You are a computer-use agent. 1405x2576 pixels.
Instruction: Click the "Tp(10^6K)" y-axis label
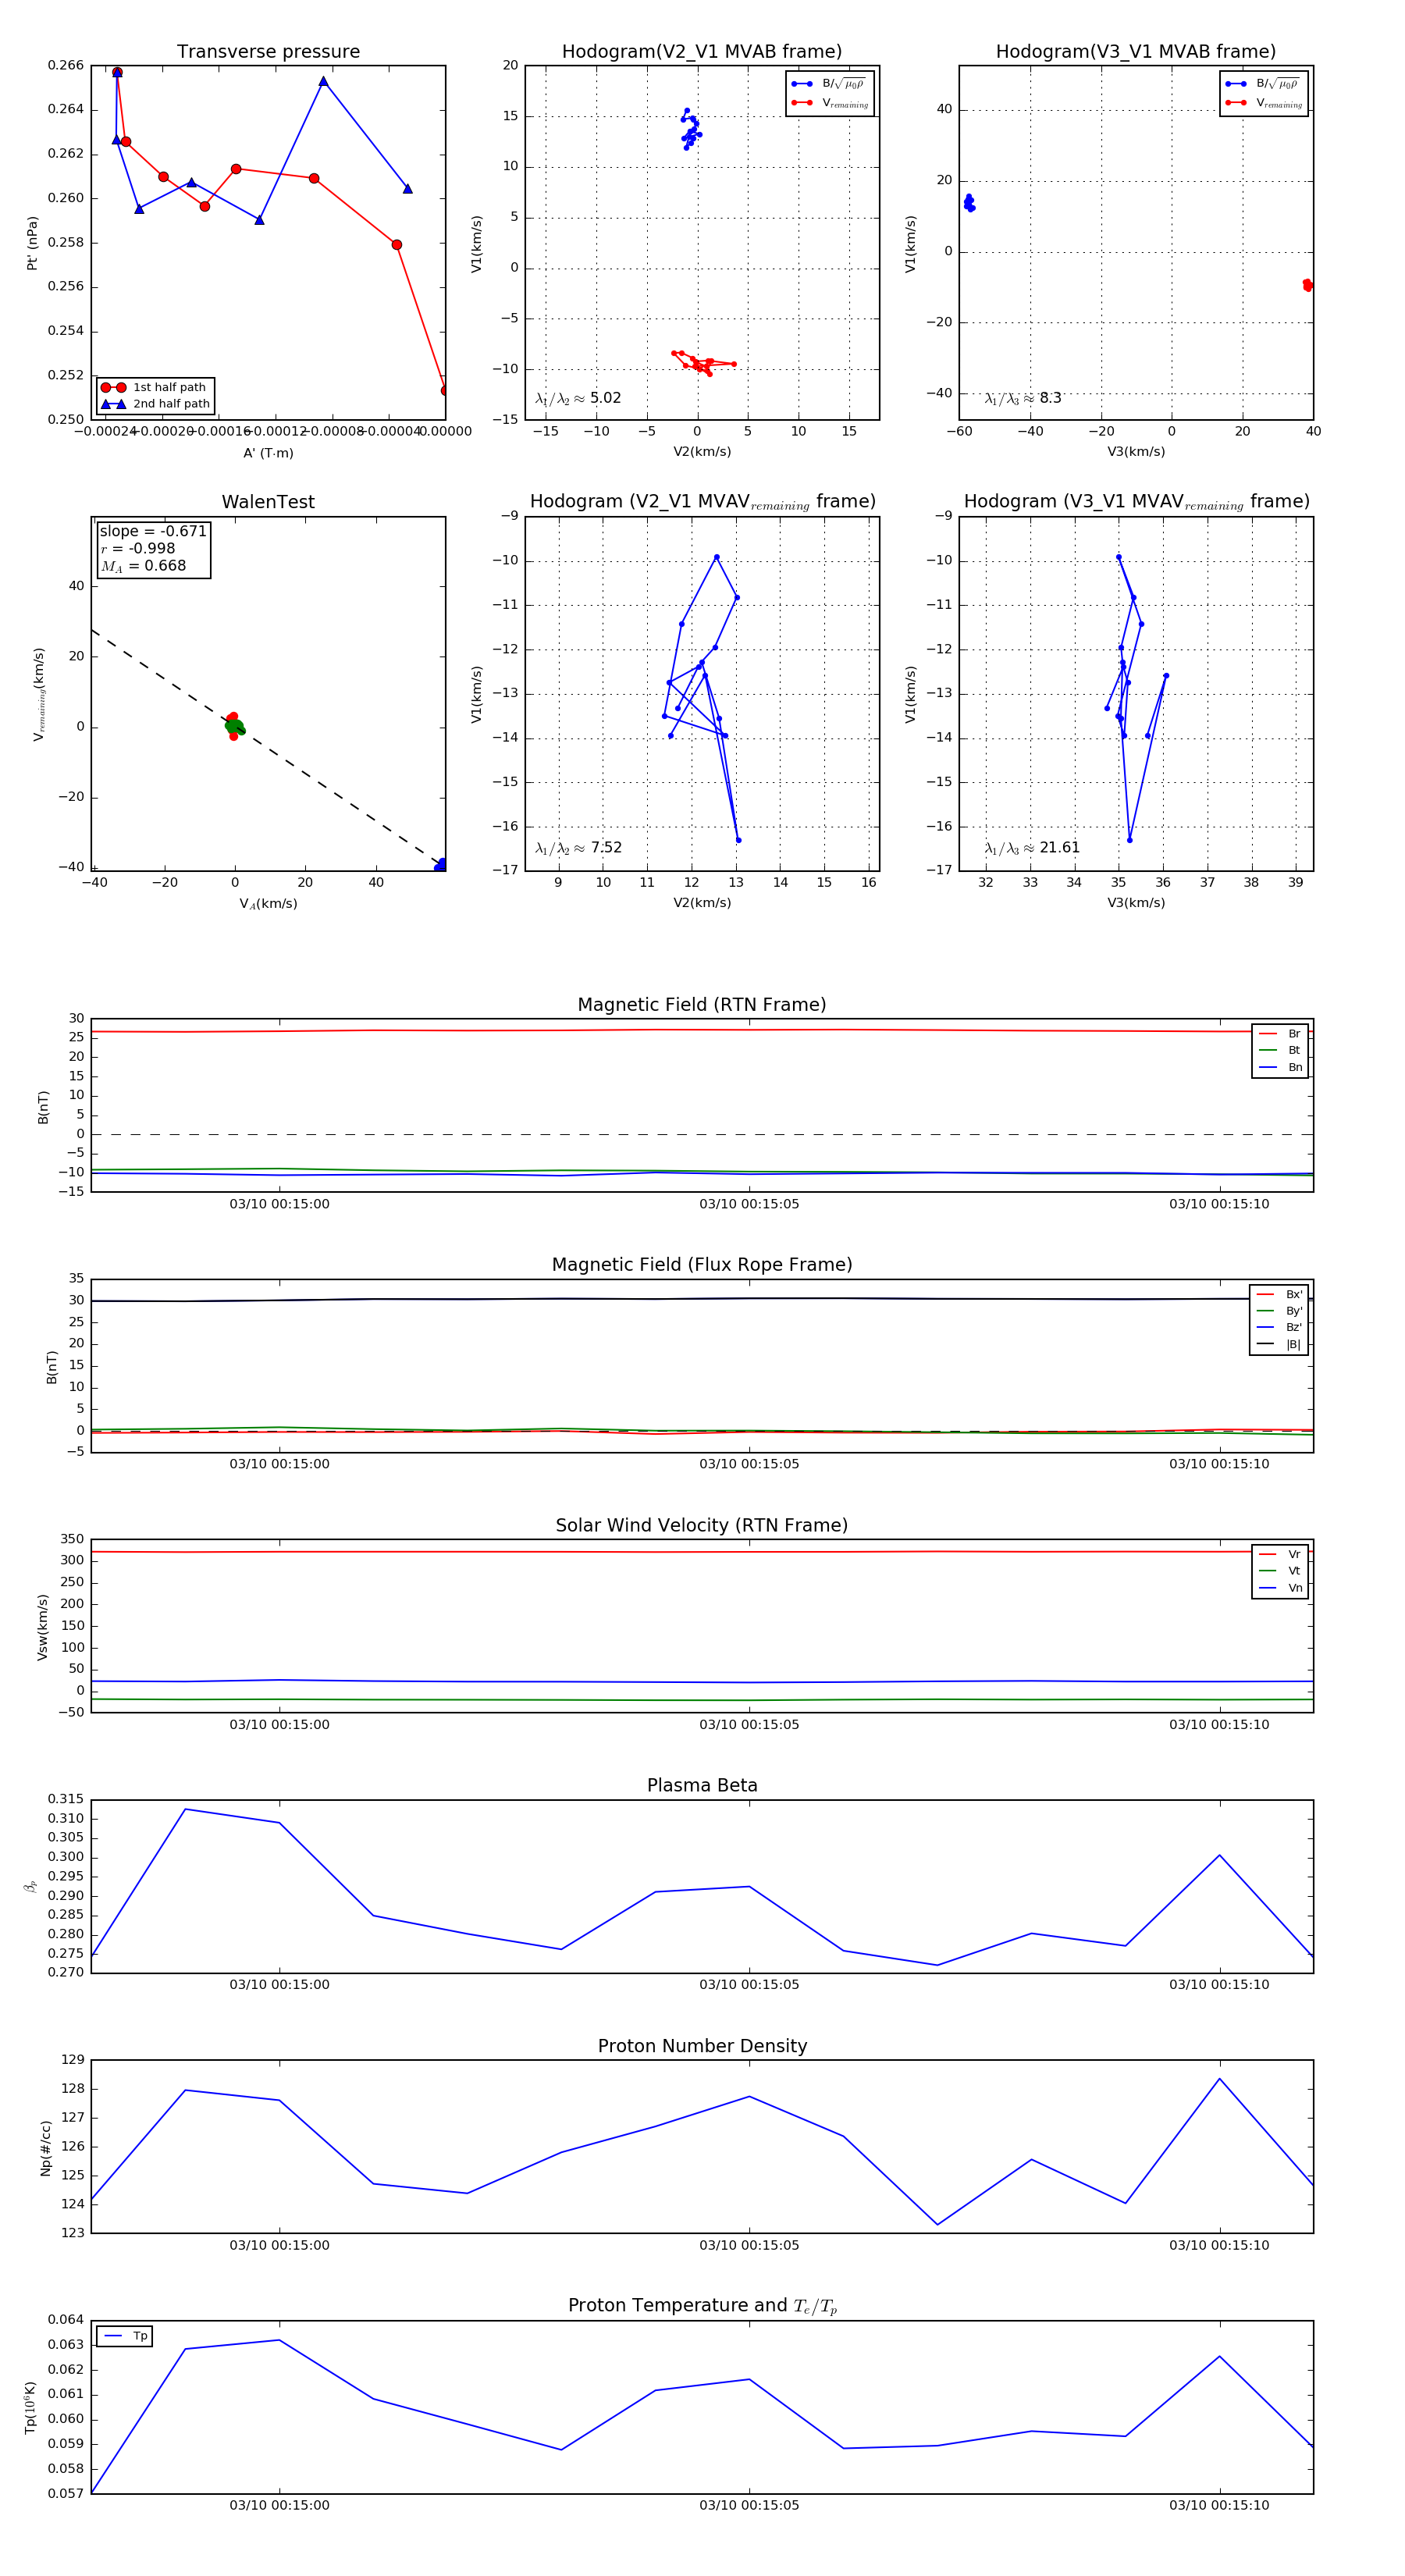click(x=31, y=2408)
